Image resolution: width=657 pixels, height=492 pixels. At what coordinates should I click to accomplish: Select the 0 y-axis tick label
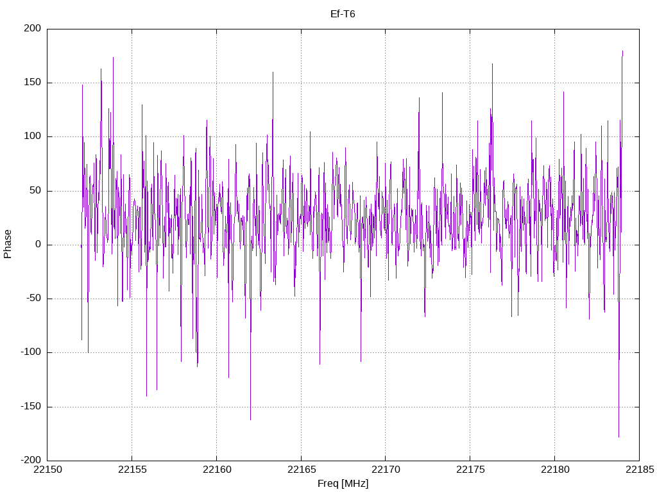pyautogui.click(x=38, y=244)
